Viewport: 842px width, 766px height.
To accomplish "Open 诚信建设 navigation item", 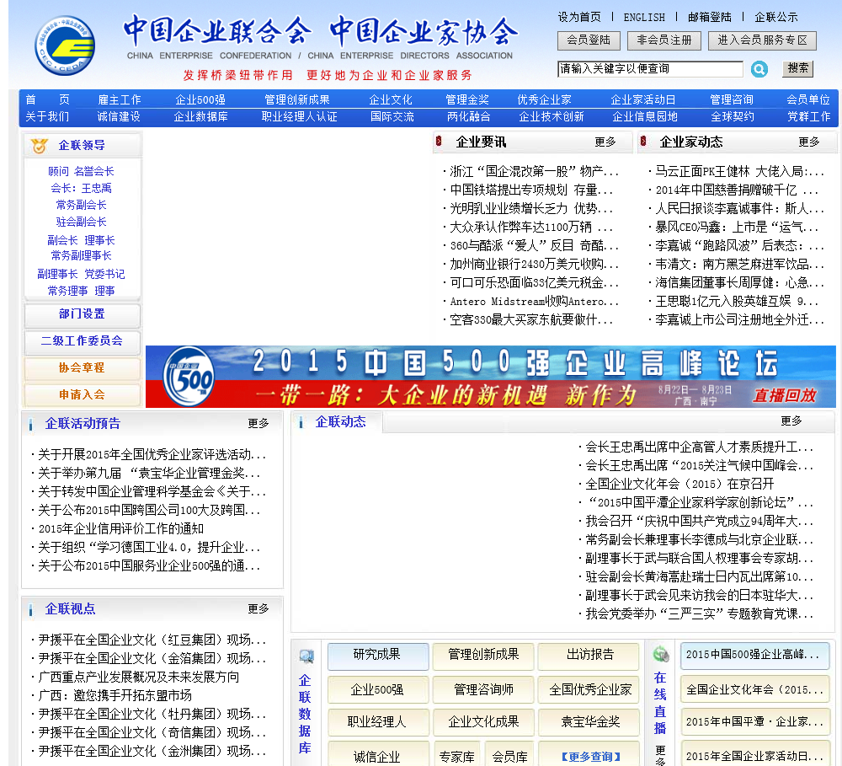I will tap(119, 116).
